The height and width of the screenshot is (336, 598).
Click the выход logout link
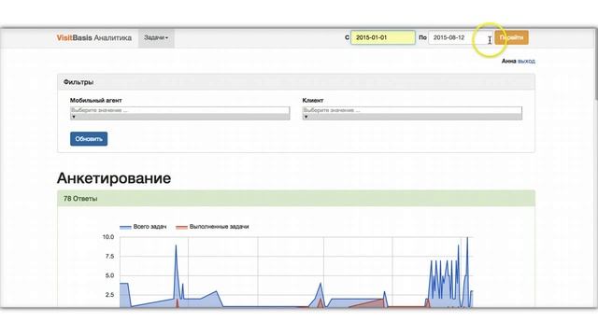point(526,61)
